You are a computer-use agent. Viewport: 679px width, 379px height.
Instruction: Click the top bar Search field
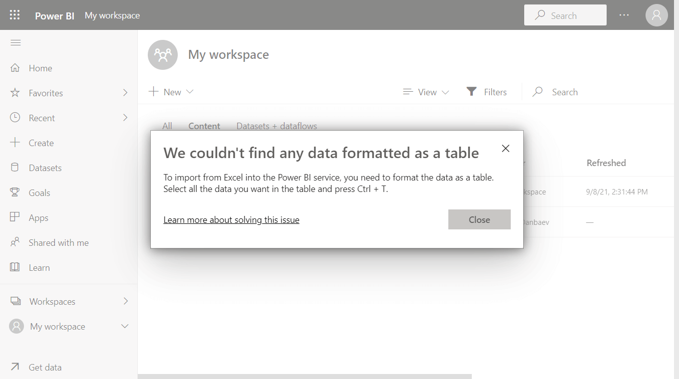coord(565,15)
